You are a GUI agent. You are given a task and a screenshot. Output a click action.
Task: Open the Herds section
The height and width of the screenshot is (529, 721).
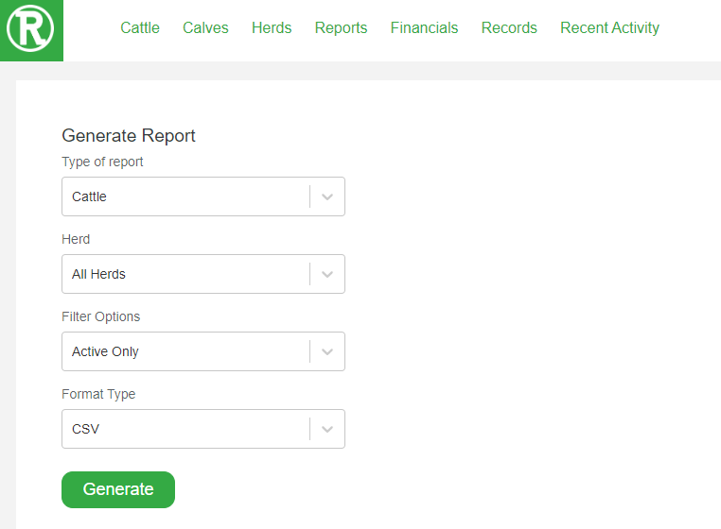[272, 28]
